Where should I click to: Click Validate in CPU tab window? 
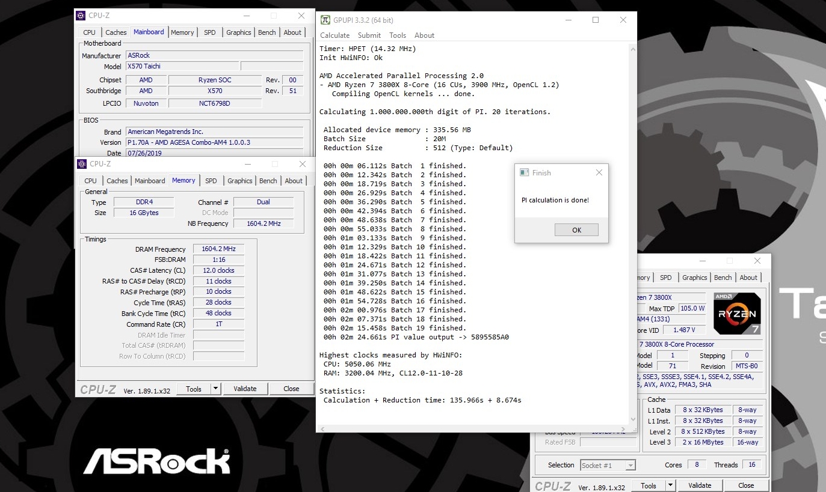coord(700,485)
